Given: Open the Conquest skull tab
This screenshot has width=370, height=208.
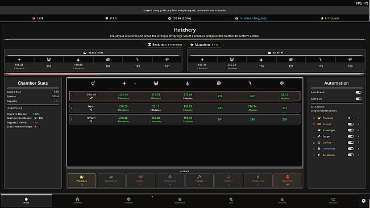Looking at the screenshot, I should click(x=128, y=201).
